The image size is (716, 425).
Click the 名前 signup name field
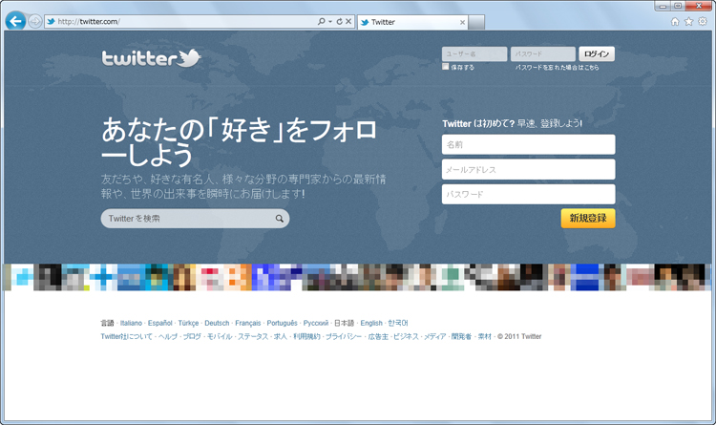click(x=528, y=144)
